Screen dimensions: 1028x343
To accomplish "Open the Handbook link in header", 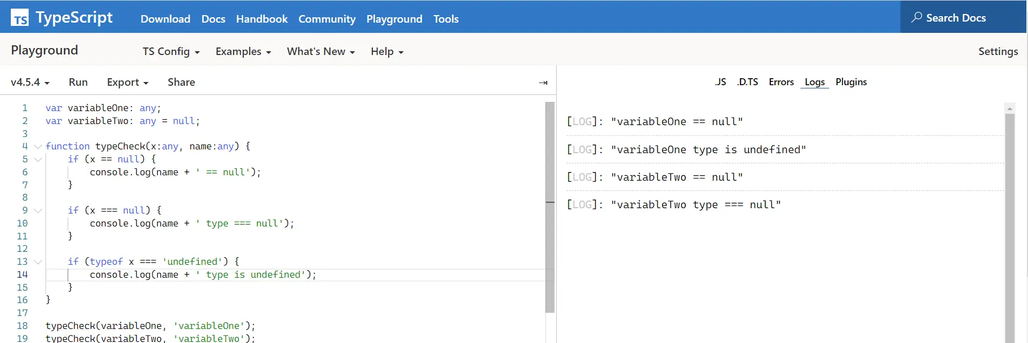I will tap(262, 19).
